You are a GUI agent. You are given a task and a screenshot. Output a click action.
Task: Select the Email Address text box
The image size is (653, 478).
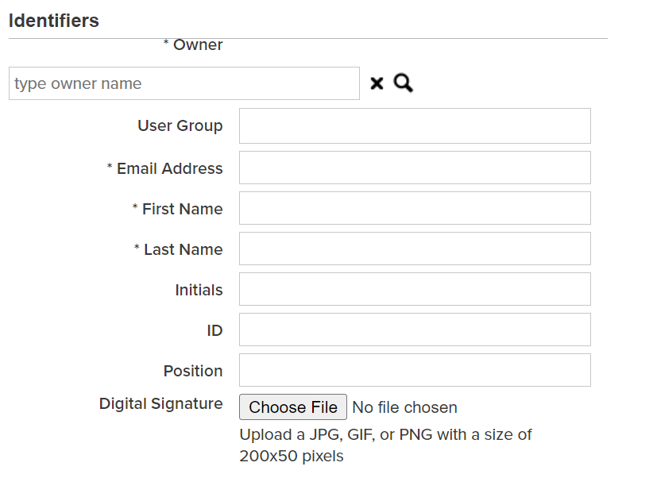[x=415, y=168]
